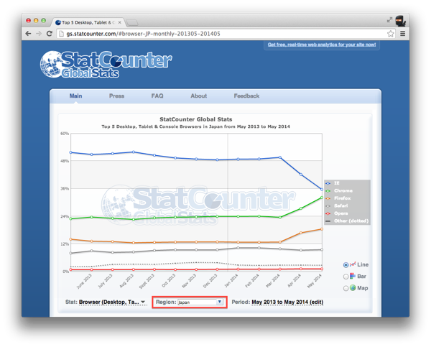Select the Line chart radio button
This screenshot has width=431, height=347.
tap(346, 265)
